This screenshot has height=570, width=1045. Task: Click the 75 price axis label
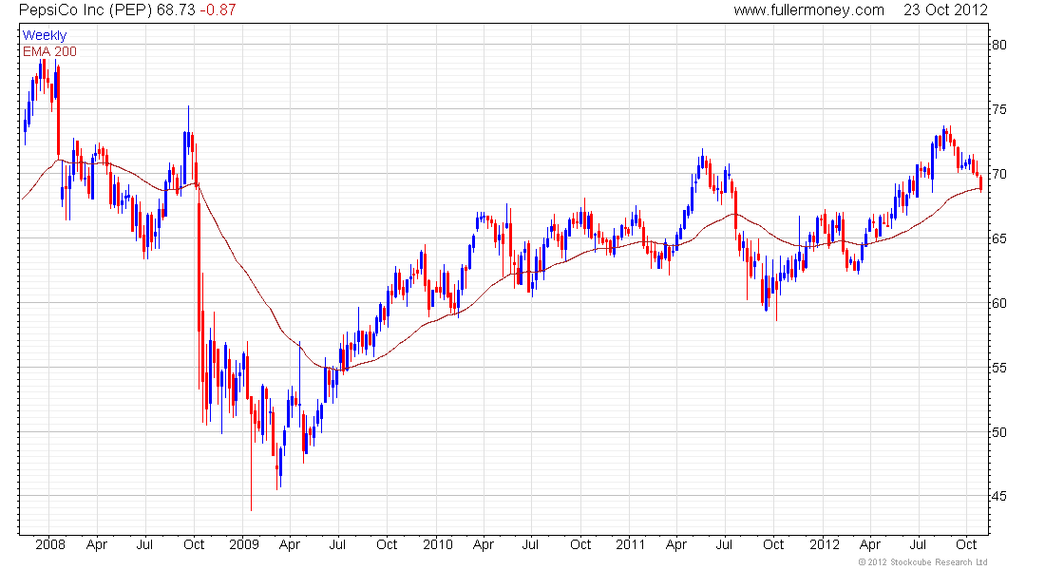[x=999, y=109]
